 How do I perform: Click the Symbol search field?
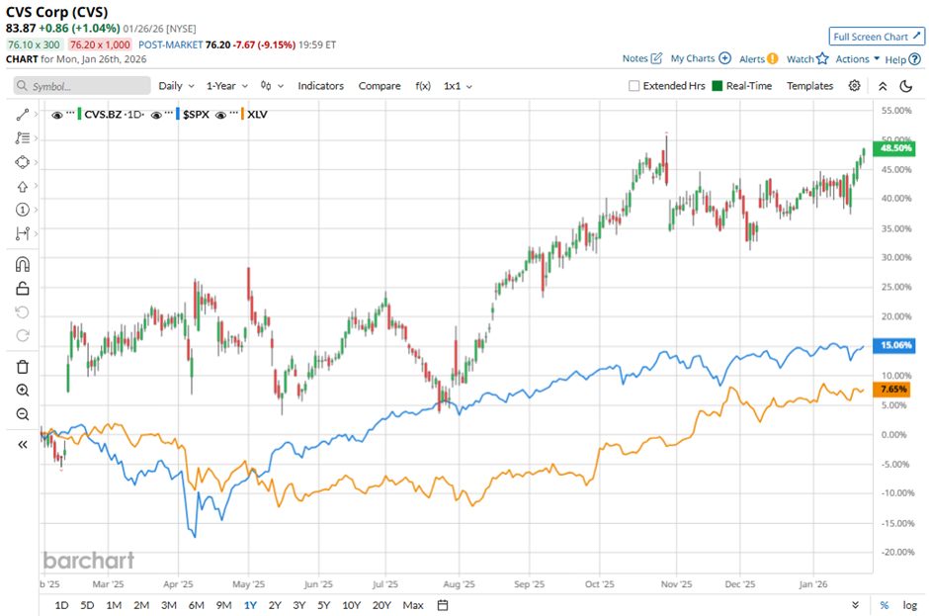(x=79, y=86)
